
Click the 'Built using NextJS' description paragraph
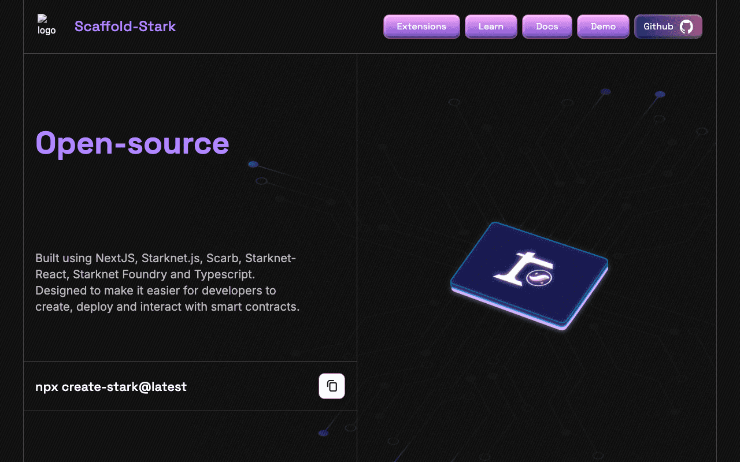coord(168,282)
